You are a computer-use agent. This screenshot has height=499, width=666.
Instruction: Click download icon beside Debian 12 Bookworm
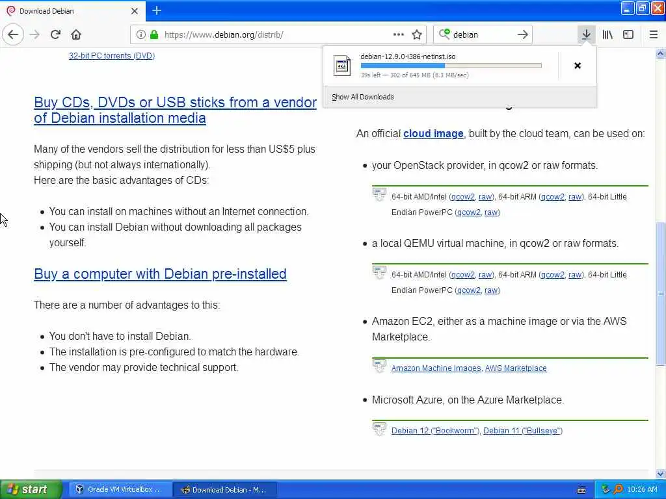pos(379,429)
